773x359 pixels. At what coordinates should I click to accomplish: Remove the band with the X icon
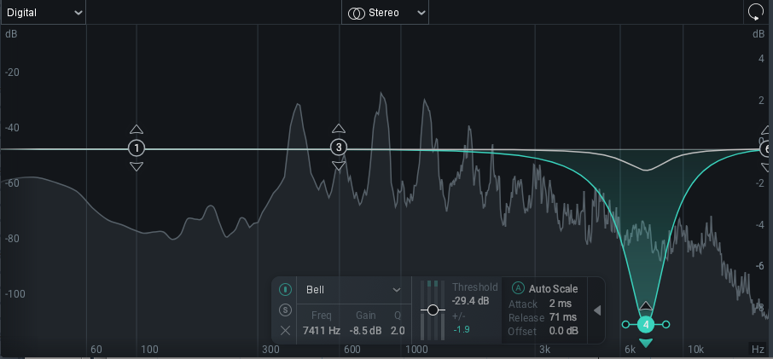286,330
